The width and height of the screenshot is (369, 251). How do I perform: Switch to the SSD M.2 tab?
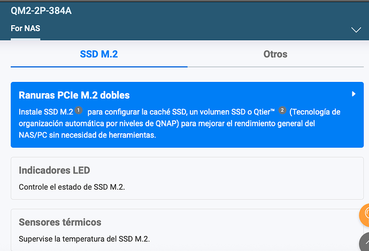pyautogui.click(x=99, y=54)
